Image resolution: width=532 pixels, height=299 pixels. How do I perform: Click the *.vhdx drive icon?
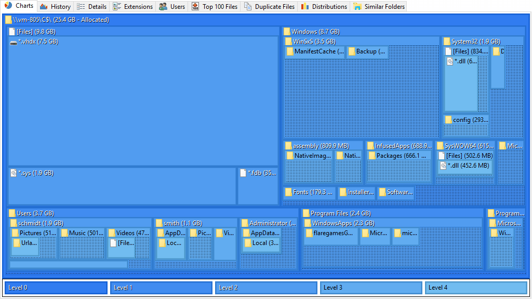click(x=14, y=43)
